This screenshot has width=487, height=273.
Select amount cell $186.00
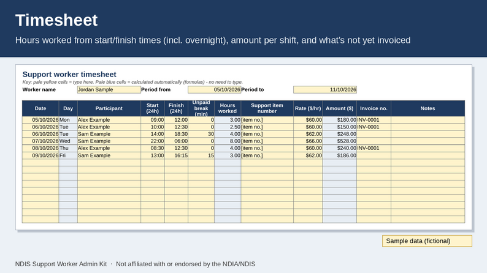point(339,155)
